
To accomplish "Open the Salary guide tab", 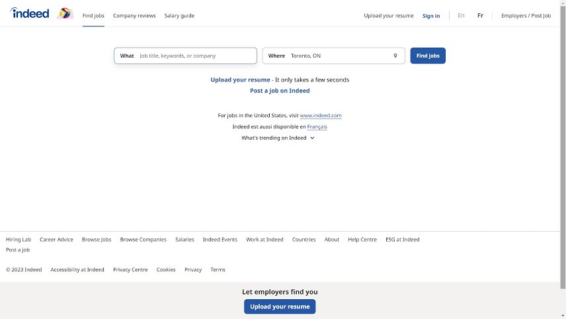I will 179,15.
